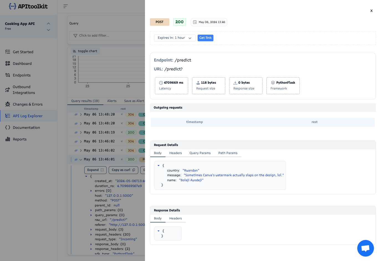Open the Expires in: 1 hour dropdown
Screen dimensions: 380x261
(175, 38)
